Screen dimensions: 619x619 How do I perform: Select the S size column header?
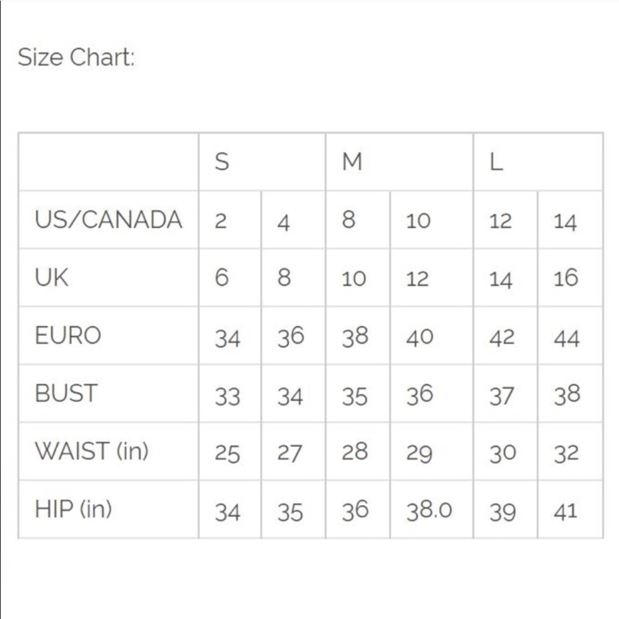click(x=222, y=162)
